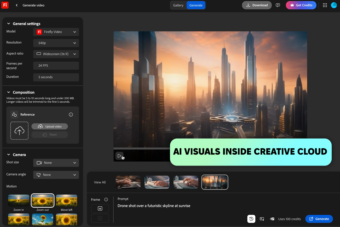Click the Frame info icon

click(106, 200)
